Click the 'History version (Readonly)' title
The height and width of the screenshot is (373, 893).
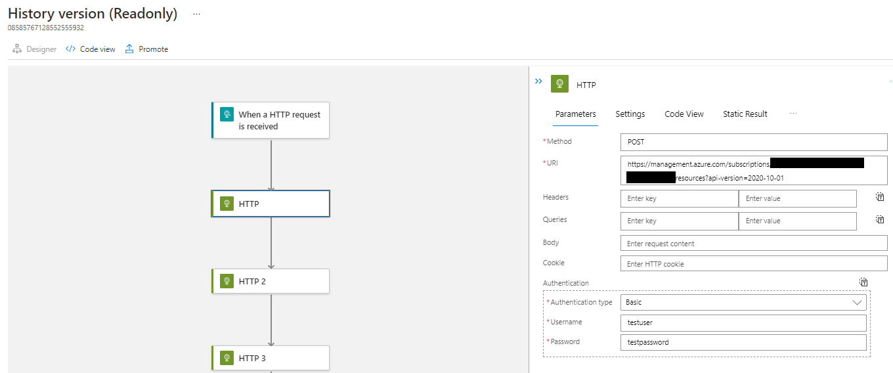pos(93,14)
